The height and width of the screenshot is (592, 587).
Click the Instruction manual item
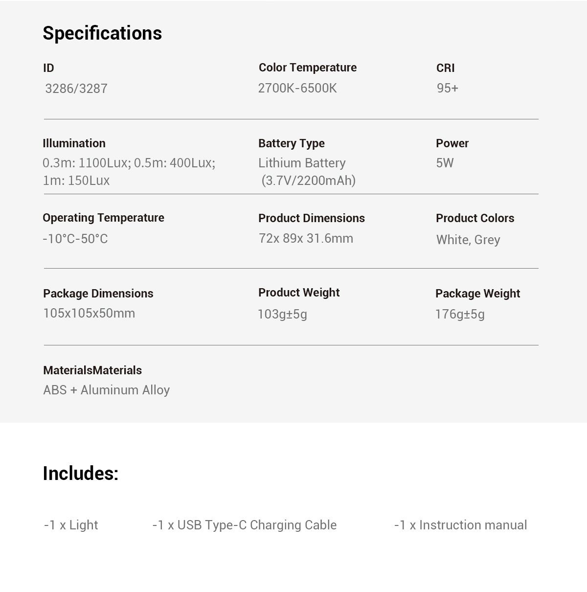[x=460, y=525]
